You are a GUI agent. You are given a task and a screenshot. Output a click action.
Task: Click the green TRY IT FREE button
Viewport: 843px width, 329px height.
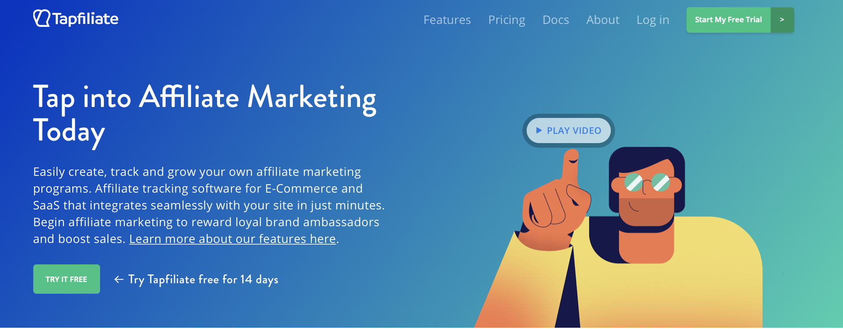pos(66,279)
